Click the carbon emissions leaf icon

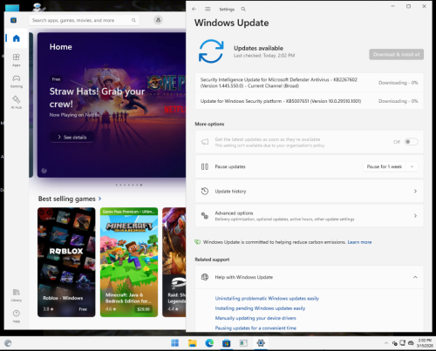coord(197,242)
